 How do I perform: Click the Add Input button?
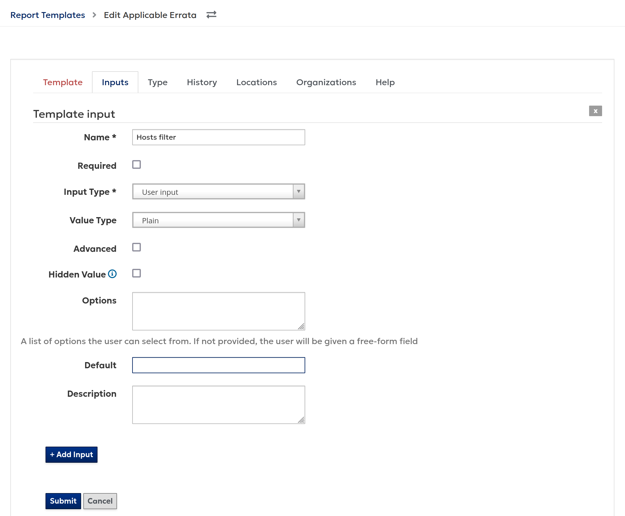(x=71, y=455)
